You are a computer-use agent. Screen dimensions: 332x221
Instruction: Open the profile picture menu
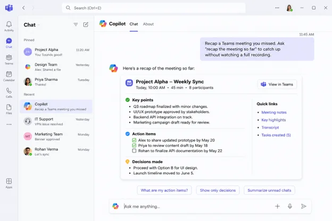[x=289, y=8]
